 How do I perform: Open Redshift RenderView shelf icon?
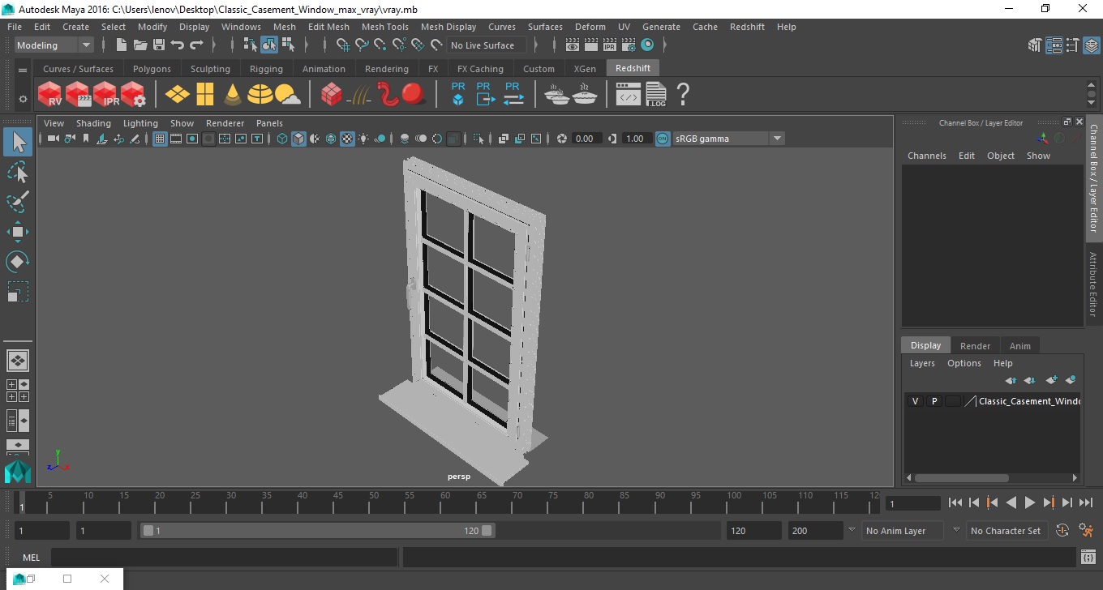coord(50,94)
